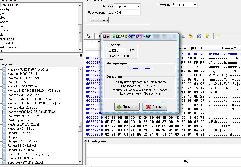241x167 pixels.
Task: Select Mustang 9S12DJ128.cal
Action: [23, 124]
